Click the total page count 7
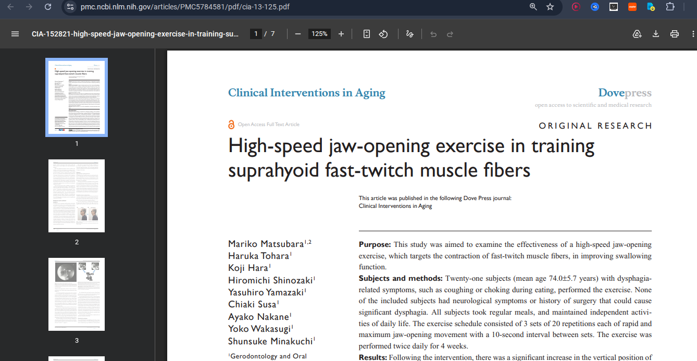Screen dimensions: 697x361 coord(272,34)
